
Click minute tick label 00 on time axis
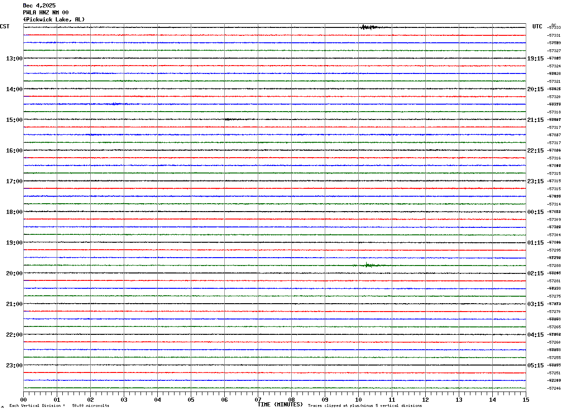coord(23,399)
